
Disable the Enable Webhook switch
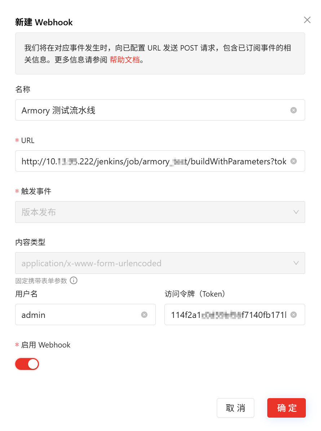[x=27, y=364]
